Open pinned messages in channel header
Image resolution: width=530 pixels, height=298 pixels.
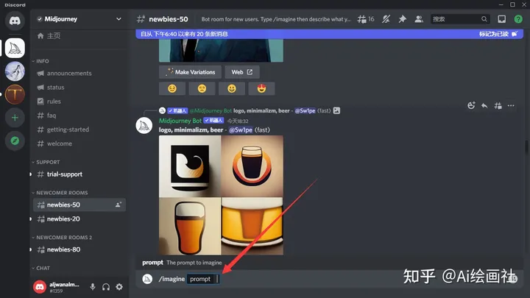[402, 19]
